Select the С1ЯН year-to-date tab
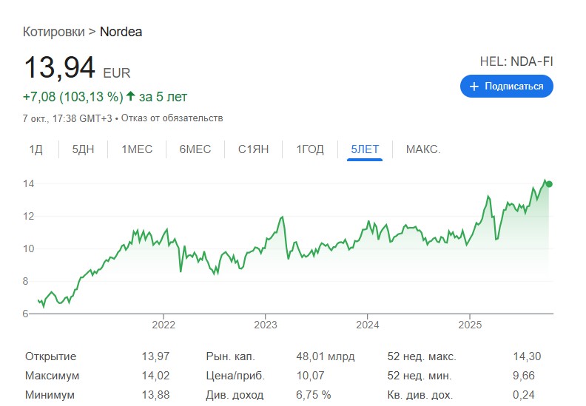The image size is (586, 406). (x=253, y=149)
